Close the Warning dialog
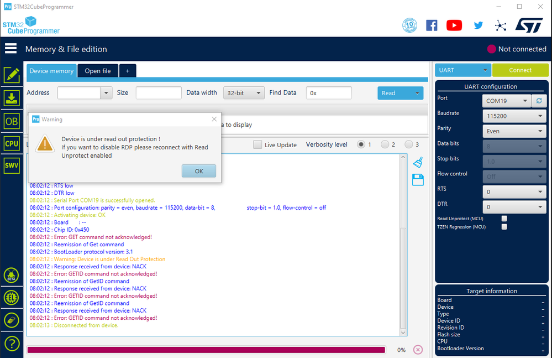 tap(214, 119)
